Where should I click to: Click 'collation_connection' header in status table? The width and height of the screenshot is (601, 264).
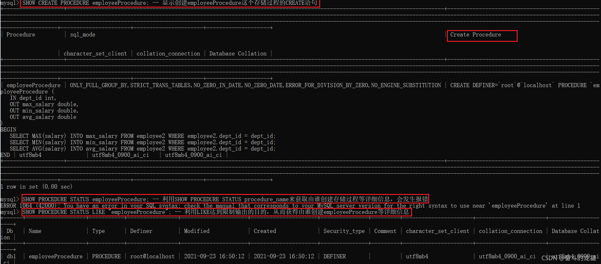[510, 231]
